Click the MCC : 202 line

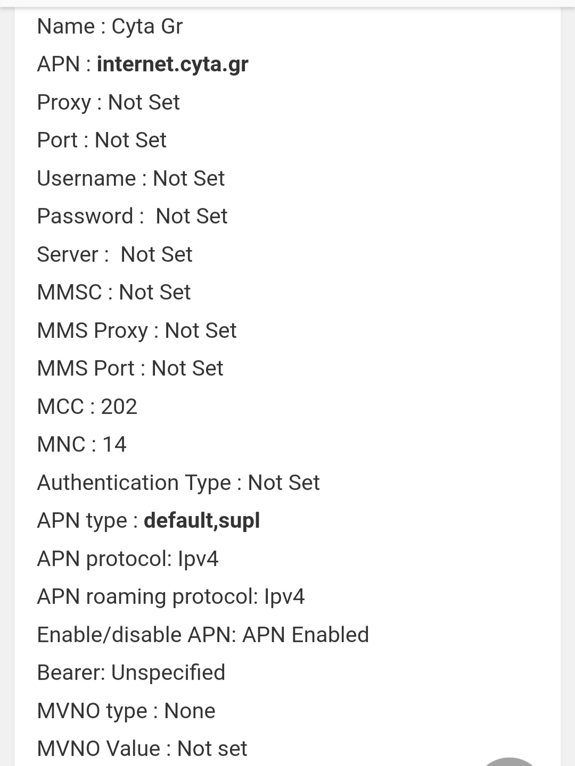tap(87, 406)
